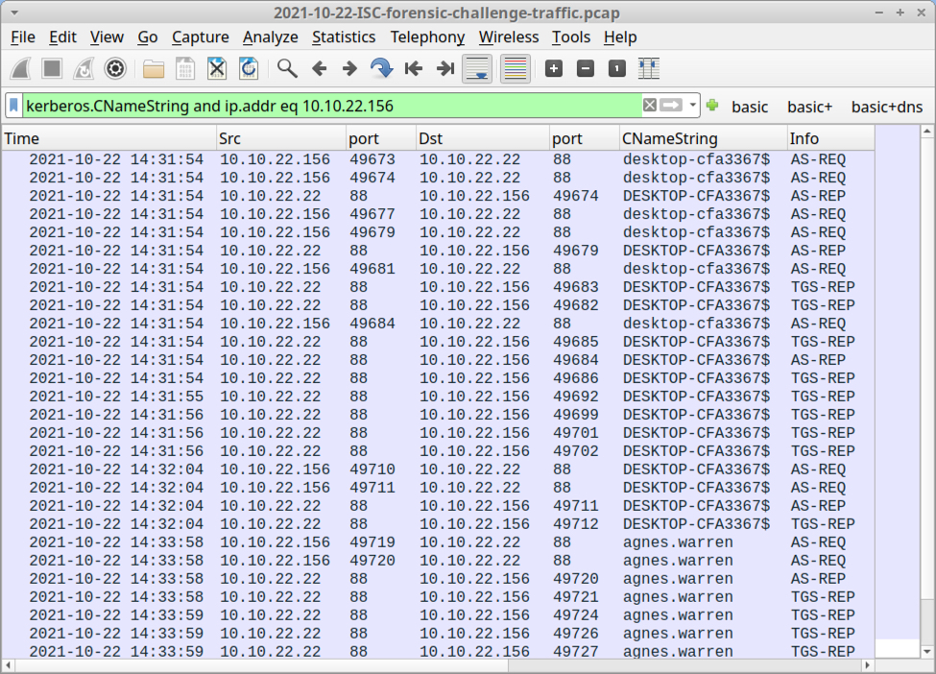Click the Find packet magnifier icon
The height and width of the screenshot is (674, 936).
(x=287, y=68)
